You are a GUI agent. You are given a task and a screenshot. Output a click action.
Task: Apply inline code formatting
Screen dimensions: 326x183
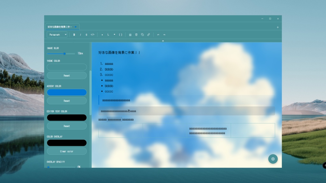[93, 35]
